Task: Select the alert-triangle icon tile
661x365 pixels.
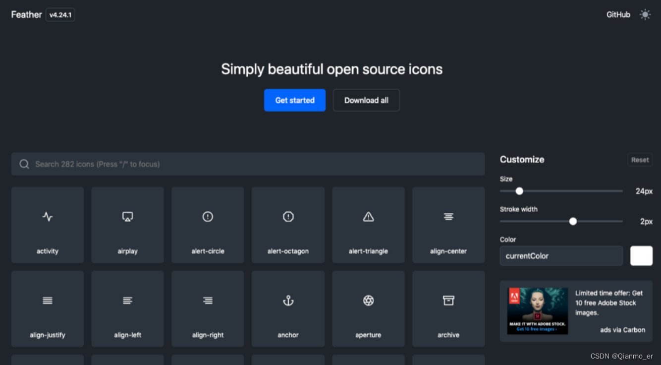Action: [368, 225]
